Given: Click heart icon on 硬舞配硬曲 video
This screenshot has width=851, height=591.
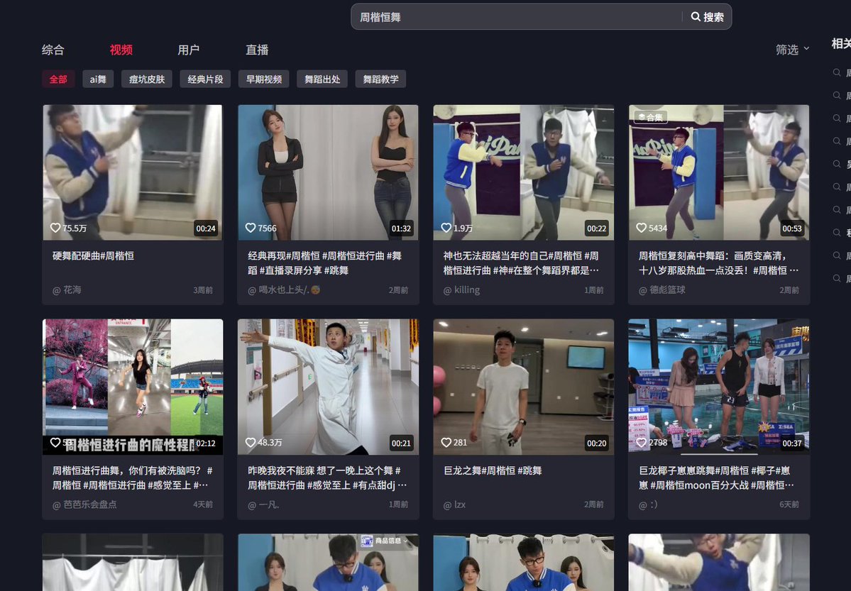Looking at the screenshot, I should 55,228.
